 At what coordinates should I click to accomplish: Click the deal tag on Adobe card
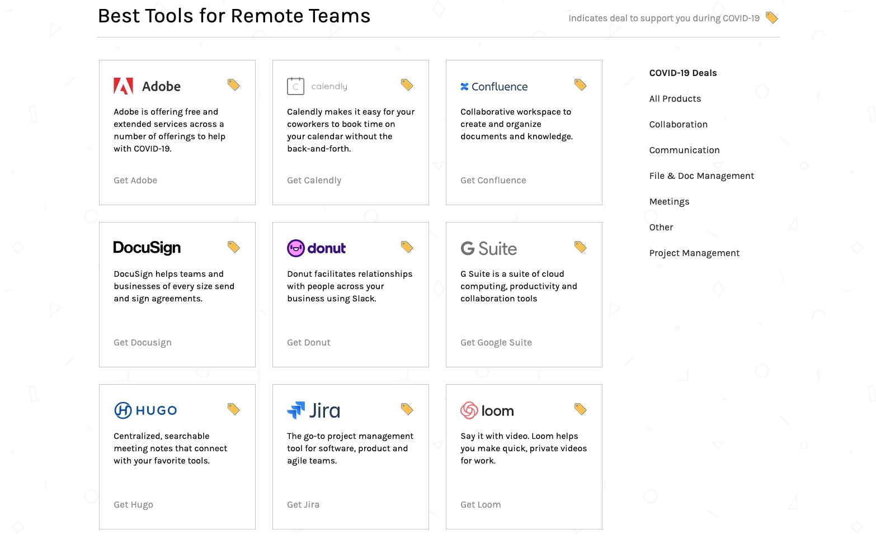coord(234,85)
